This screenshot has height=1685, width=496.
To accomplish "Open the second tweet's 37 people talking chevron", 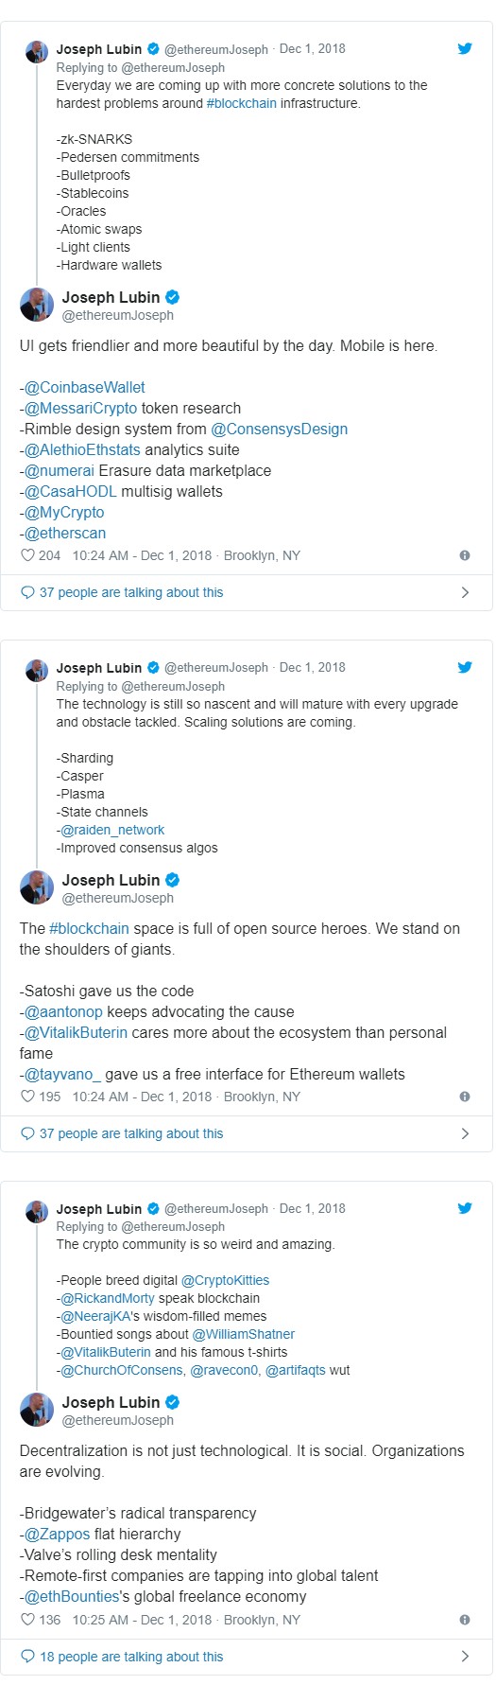I will [465, 1133].
